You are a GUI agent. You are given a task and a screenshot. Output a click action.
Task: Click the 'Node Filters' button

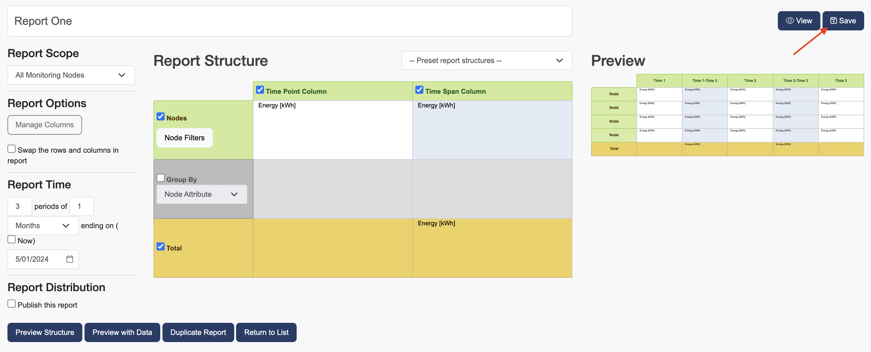[184, 138]
